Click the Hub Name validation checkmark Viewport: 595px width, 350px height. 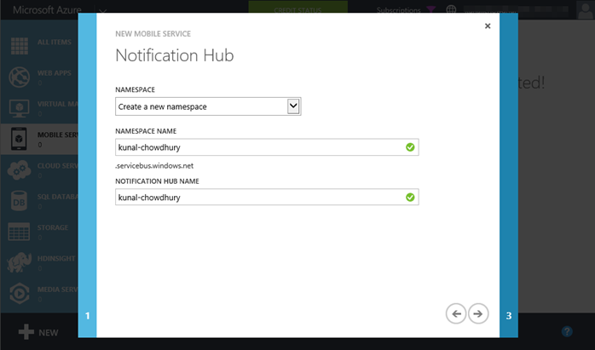point(410,198)
